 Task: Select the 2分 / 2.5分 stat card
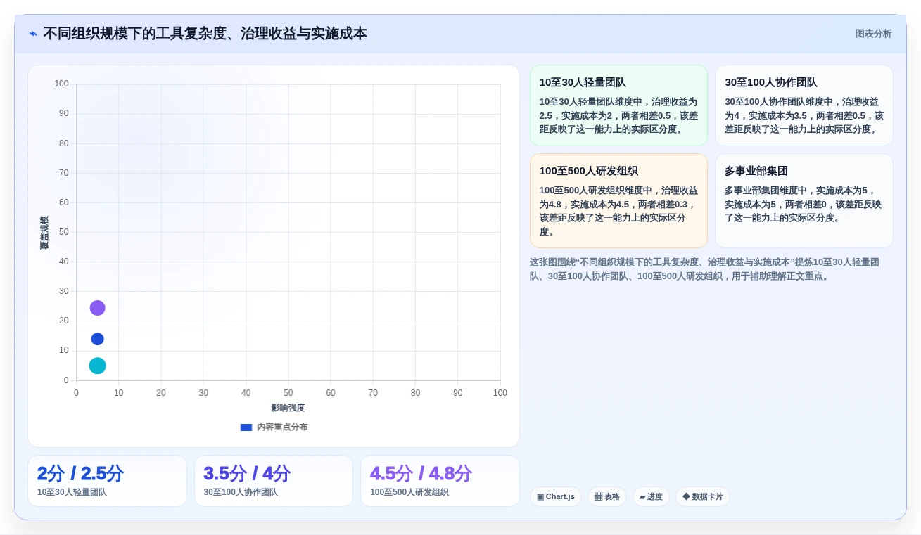(x=107, y=481)
